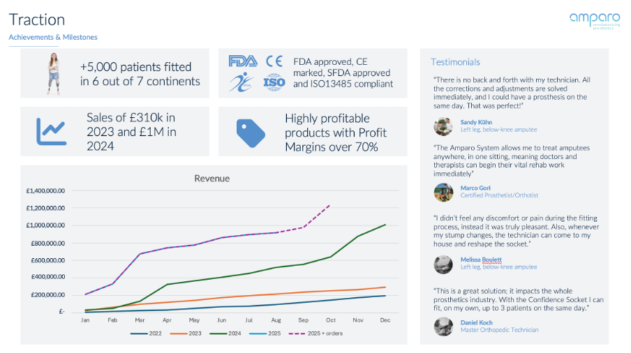Select the round blue ISO logo
631x353 pixels.
pos(274,84)
